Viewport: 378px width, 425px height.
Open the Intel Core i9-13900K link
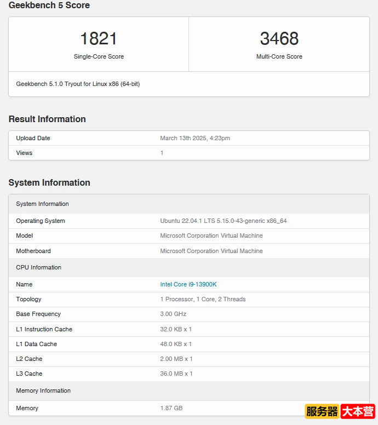[x=188, y=284]
